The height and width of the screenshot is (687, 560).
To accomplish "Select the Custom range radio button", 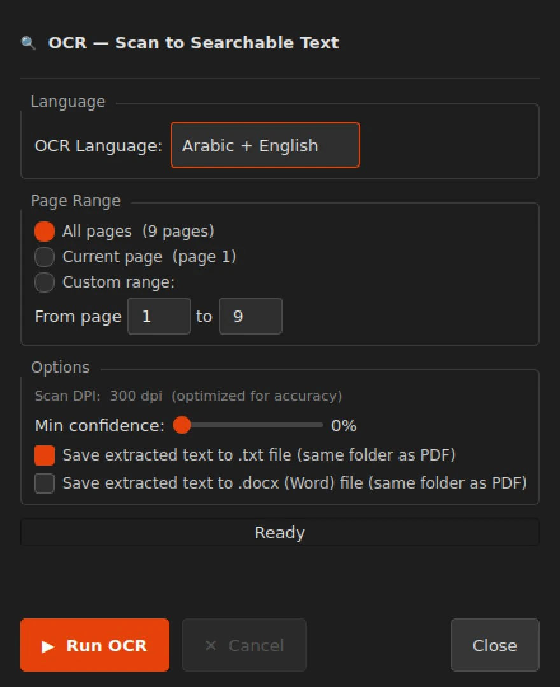I will (x=45, y=282).
